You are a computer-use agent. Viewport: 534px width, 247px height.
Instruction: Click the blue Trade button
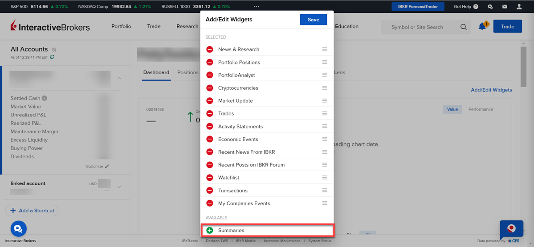pyautogui.click(x=507, y=27)
